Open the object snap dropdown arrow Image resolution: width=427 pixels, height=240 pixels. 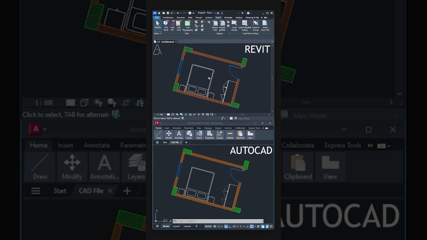pyautogui.click(x=255, y=226)
